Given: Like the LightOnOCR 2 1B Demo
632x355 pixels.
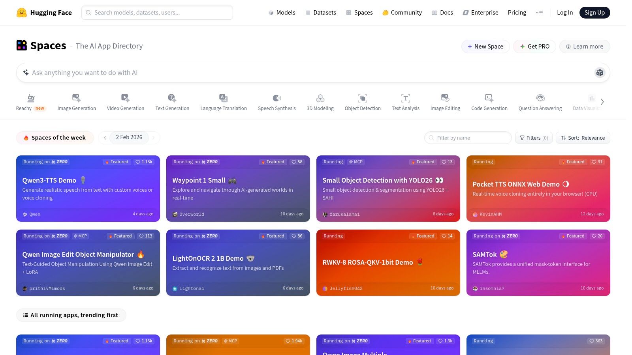Looking at the screenshot, I should (297, 236).
